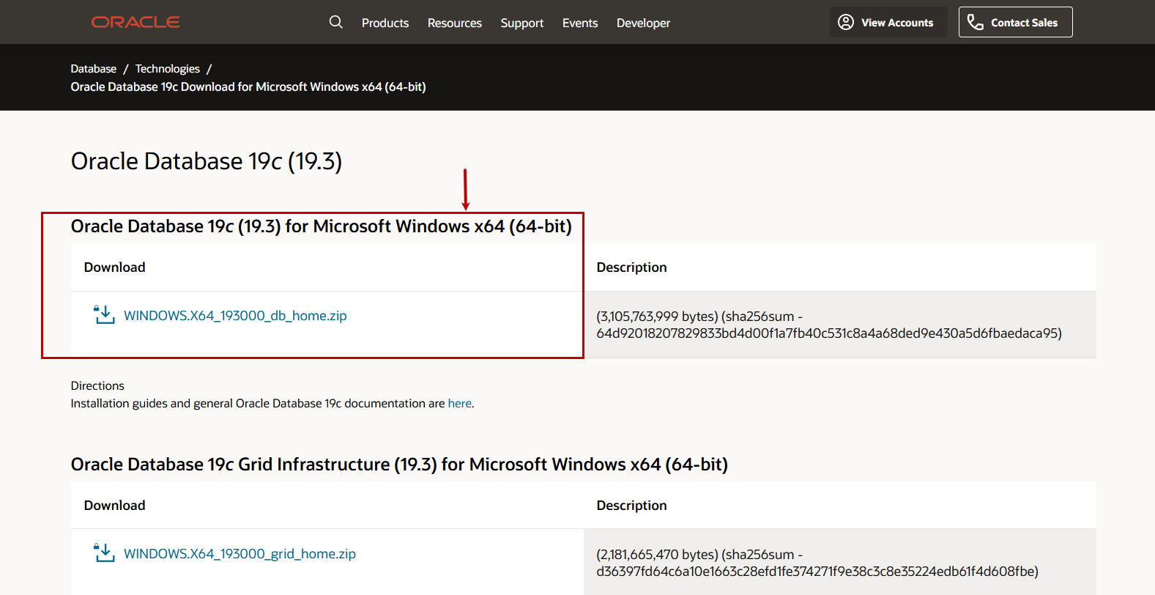The width and height of the screenshot is (1155, 595).
Task: Open the Events menu
Action: [x=580, y=23]
